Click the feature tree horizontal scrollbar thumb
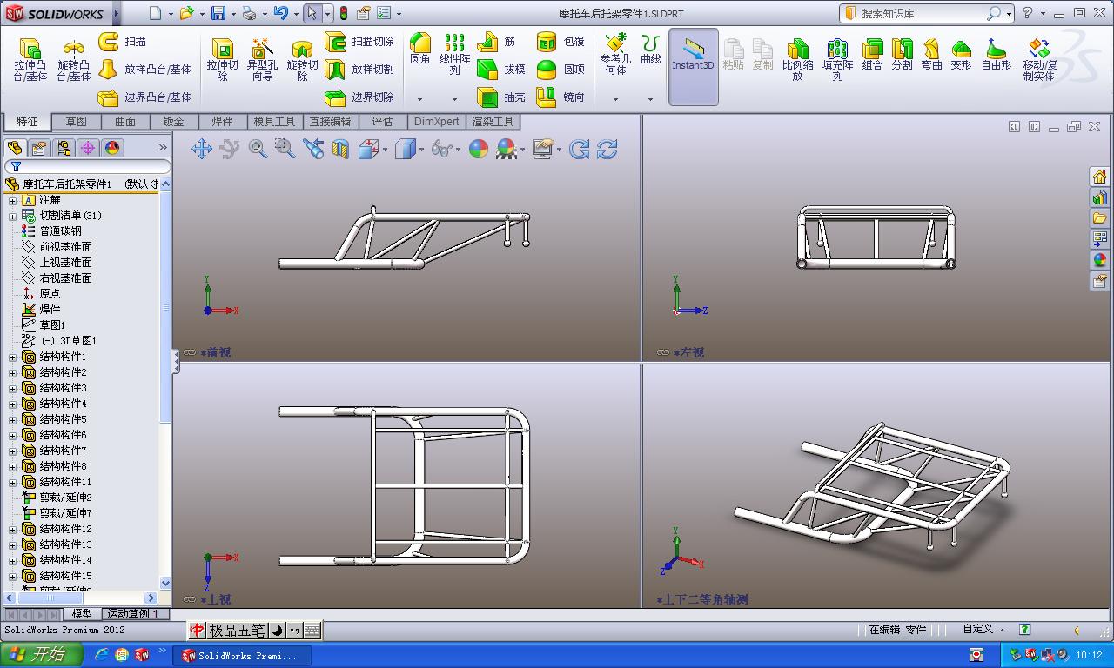 (50, 598)
